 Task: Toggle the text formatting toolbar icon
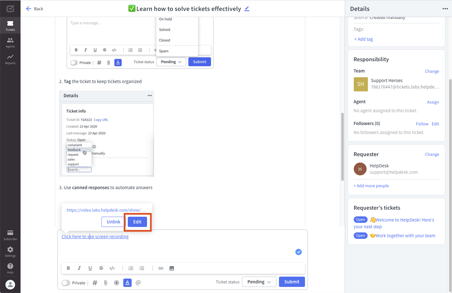point(127,283)
